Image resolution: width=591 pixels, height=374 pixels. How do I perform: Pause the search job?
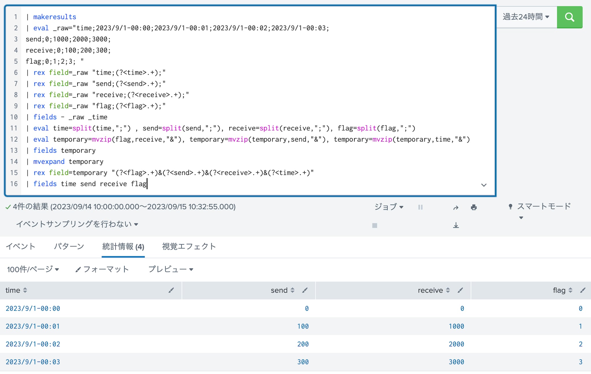point(420,207)
